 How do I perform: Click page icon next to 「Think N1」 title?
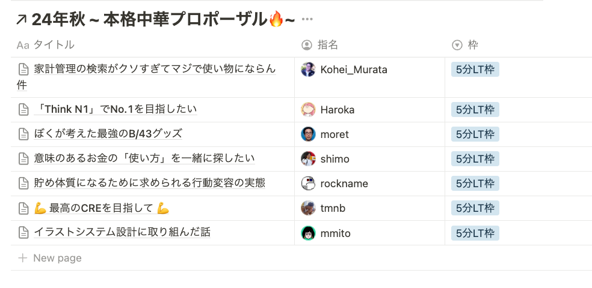click(x=23, y=110)
